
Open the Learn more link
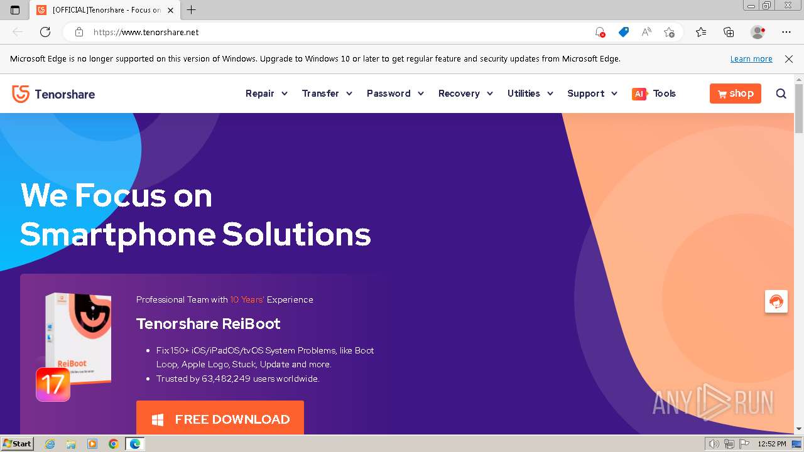click(751, 59)
